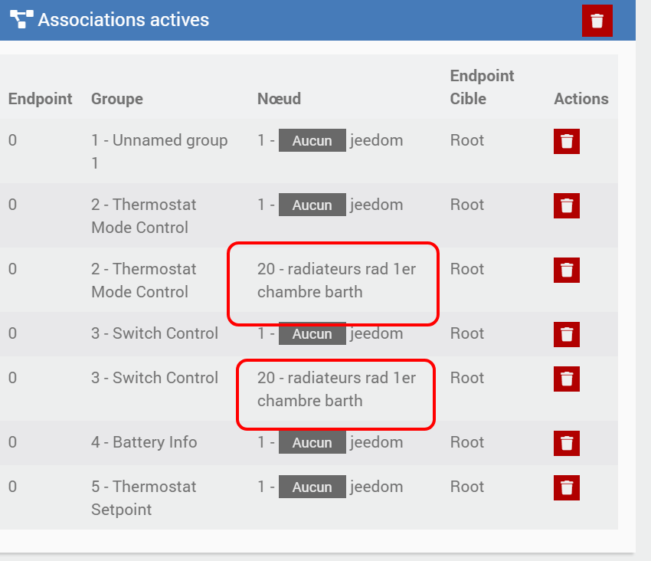Image resolution: width=651 pixels, height=561 pixels.
Task: Delete the jeedom Switch Control association
Action: 566,334
